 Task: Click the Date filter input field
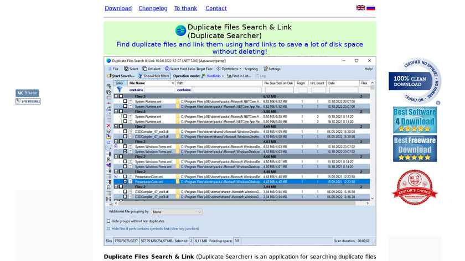point(344,90)
